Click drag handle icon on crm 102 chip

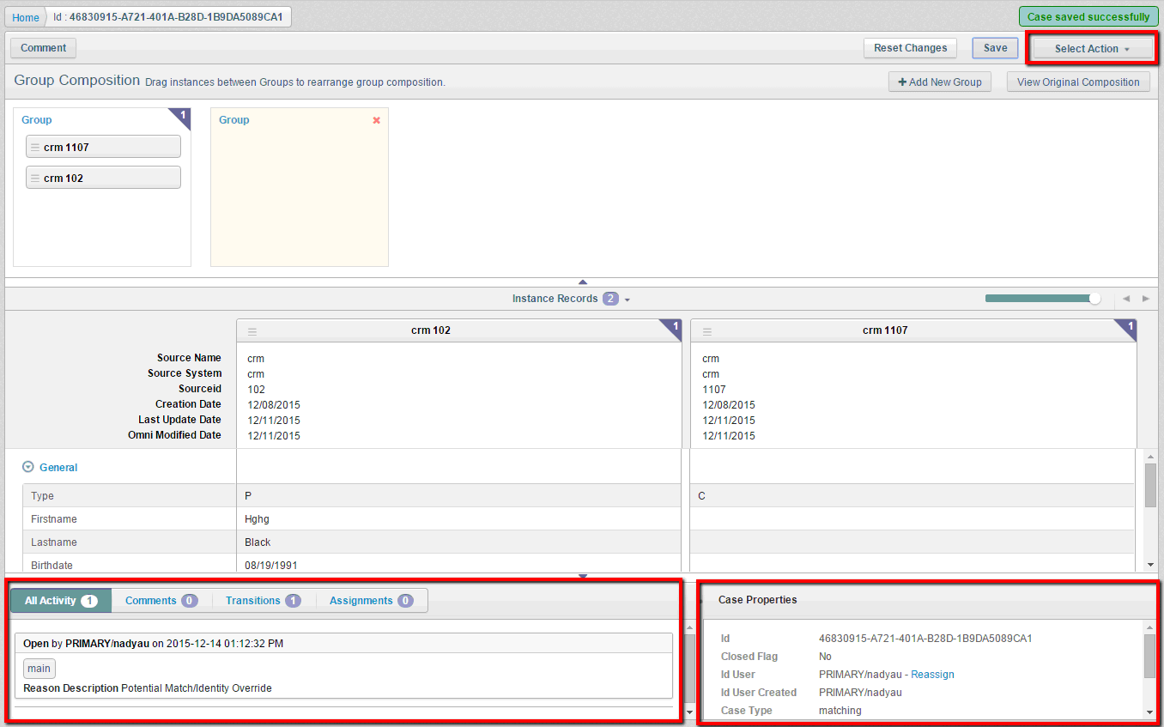click(35, 179)
